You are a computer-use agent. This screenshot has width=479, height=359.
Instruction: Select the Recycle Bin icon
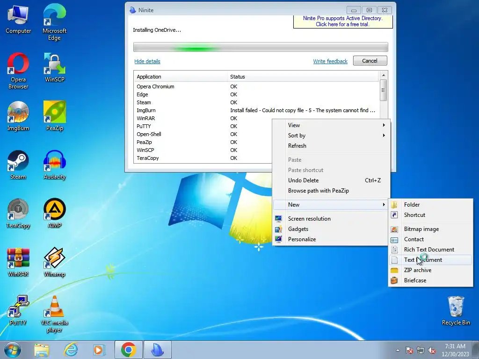[456, 310]
